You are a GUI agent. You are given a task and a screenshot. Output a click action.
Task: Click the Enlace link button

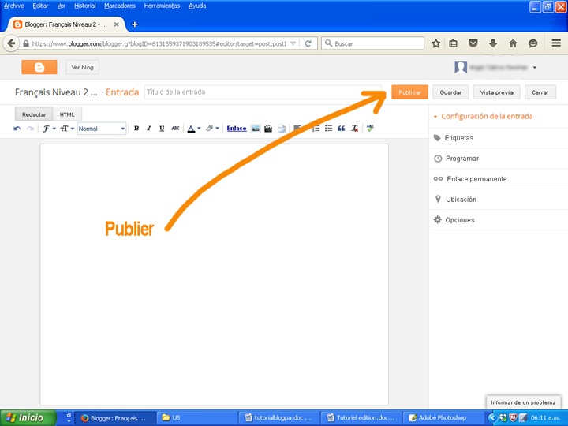pyautogui.click(x=237, y=129)
